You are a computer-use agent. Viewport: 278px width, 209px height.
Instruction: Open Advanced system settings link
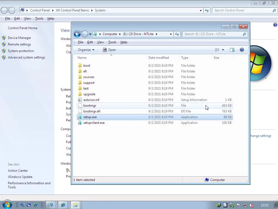pos(26,57)
